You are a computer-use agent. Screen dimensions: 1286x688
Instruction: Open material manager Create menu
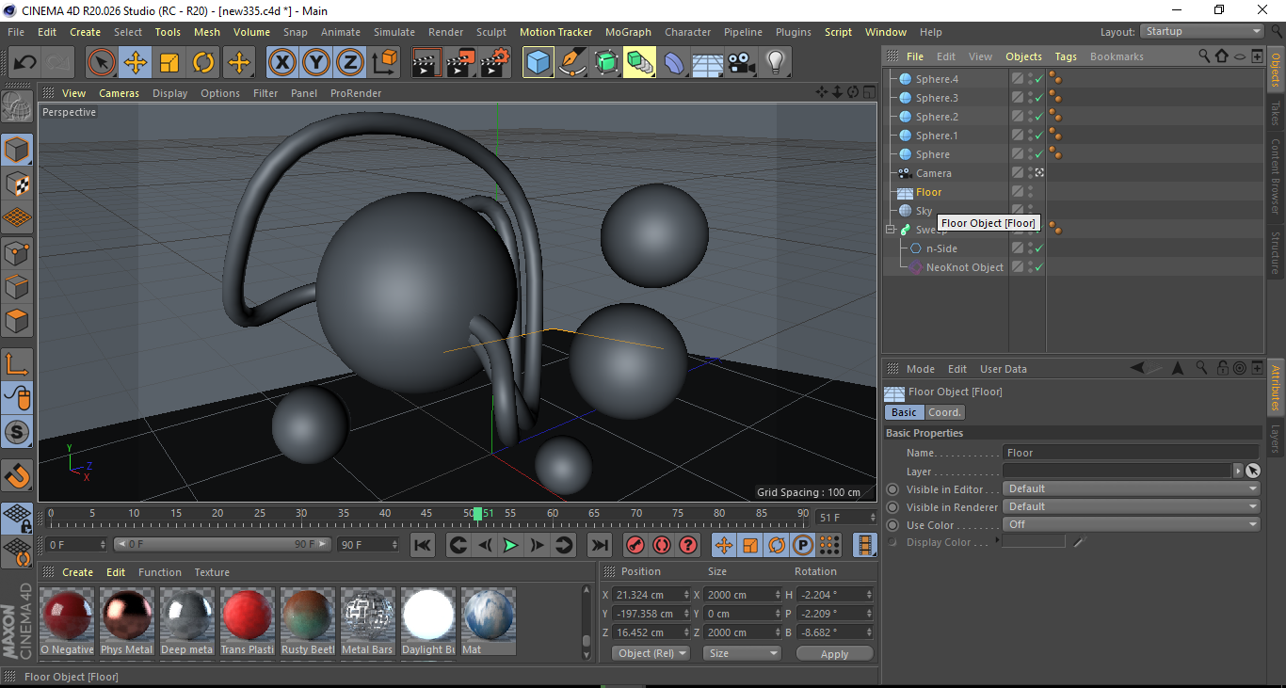77,572
